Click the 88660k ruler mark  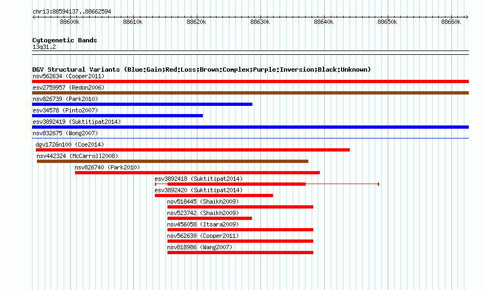[x=451, y=22]
